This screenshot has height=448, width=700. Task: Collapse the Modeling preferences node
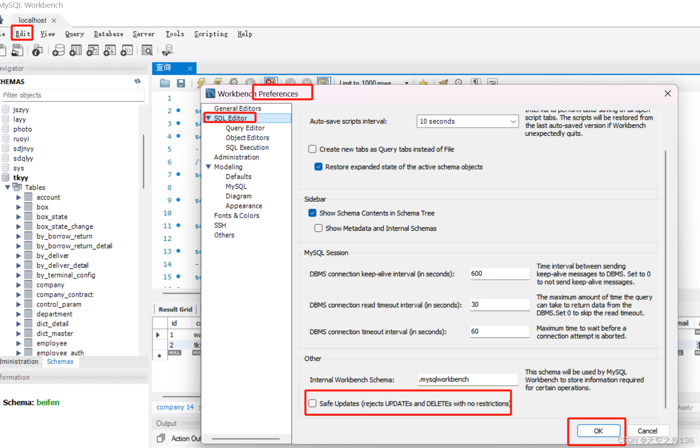tap(208, 167)
